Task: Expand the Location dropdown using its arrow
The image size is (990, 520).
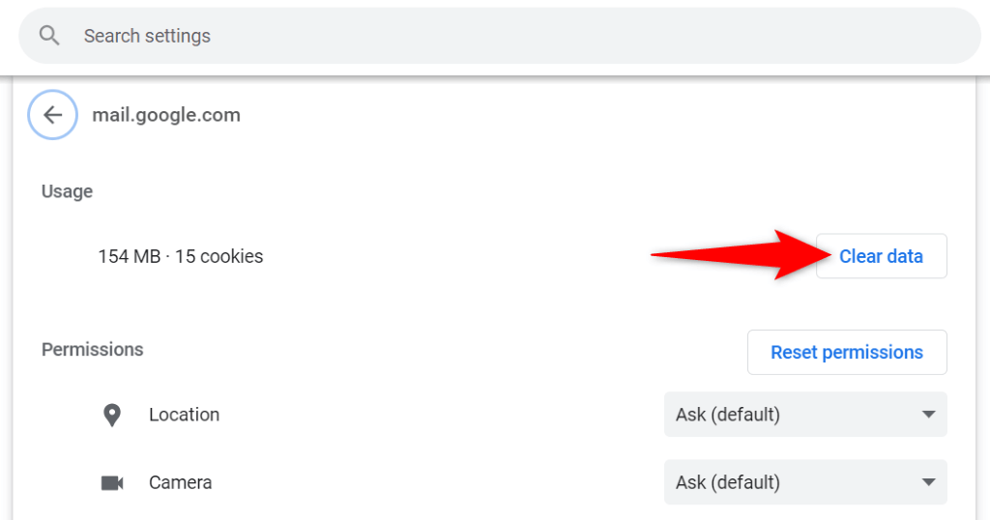Action: (928, 415)
